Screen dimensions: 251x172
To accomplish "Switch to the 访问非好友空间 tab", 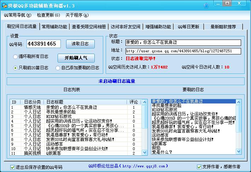I will coord(125,27).
